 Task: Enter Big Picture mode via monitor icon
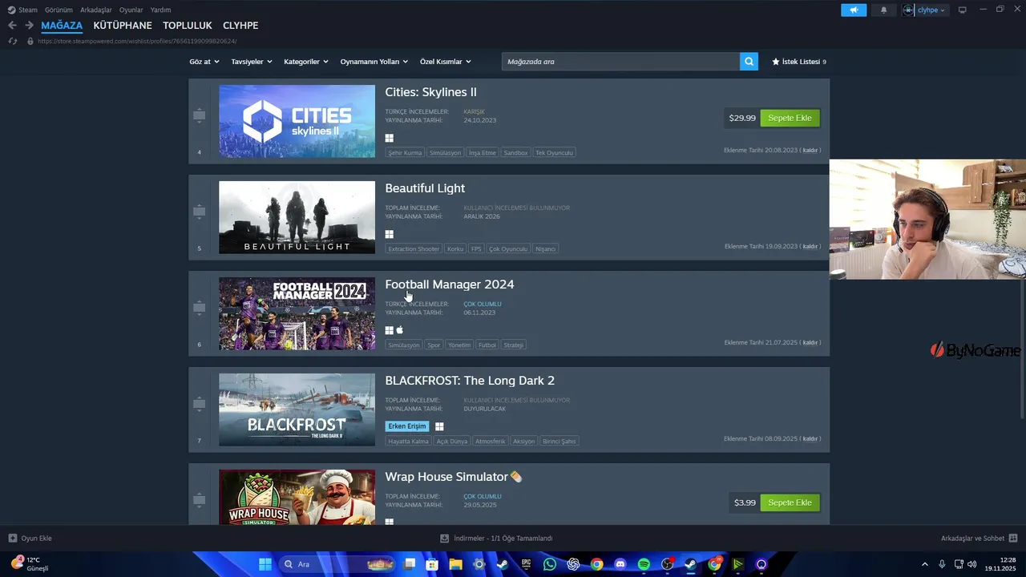963,10
